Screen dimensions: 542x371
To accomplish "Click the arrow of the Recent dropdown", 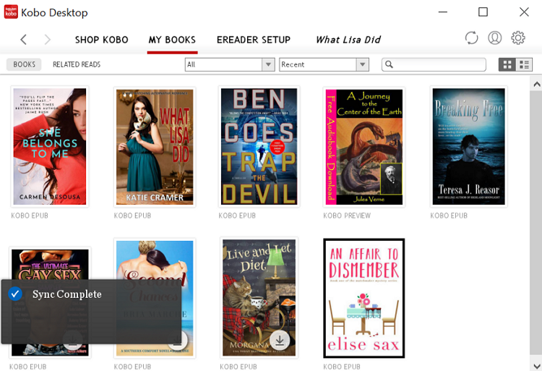I will [x=362, y=64].
